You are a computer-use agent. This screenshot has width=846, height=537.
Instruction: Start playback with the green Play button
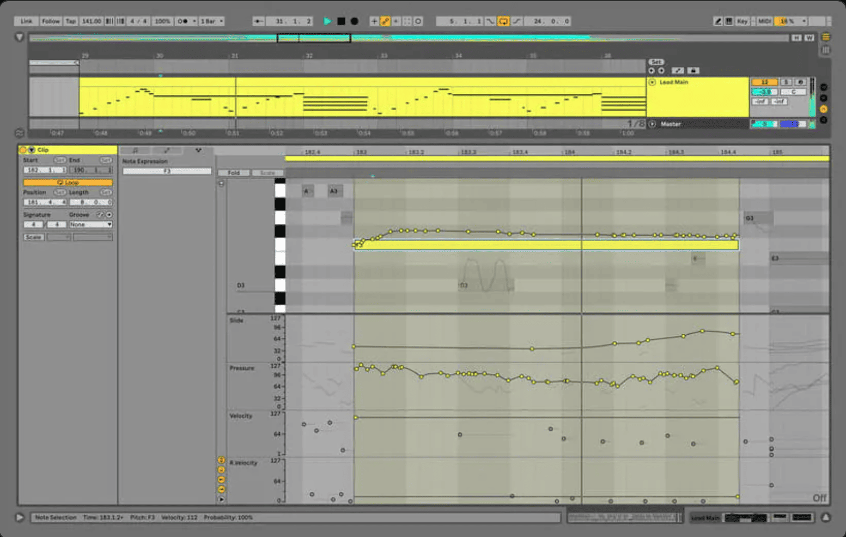pyautogui.click(x=327, y=21)
